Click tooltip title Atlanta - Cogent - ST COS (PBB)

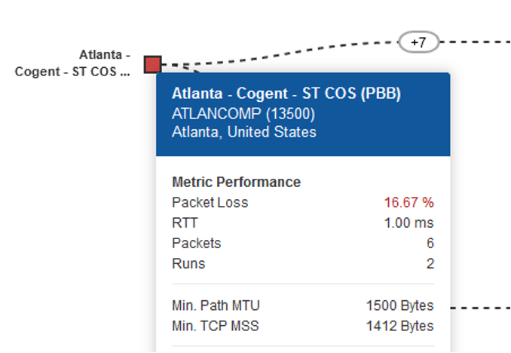(x=286, y=94)
